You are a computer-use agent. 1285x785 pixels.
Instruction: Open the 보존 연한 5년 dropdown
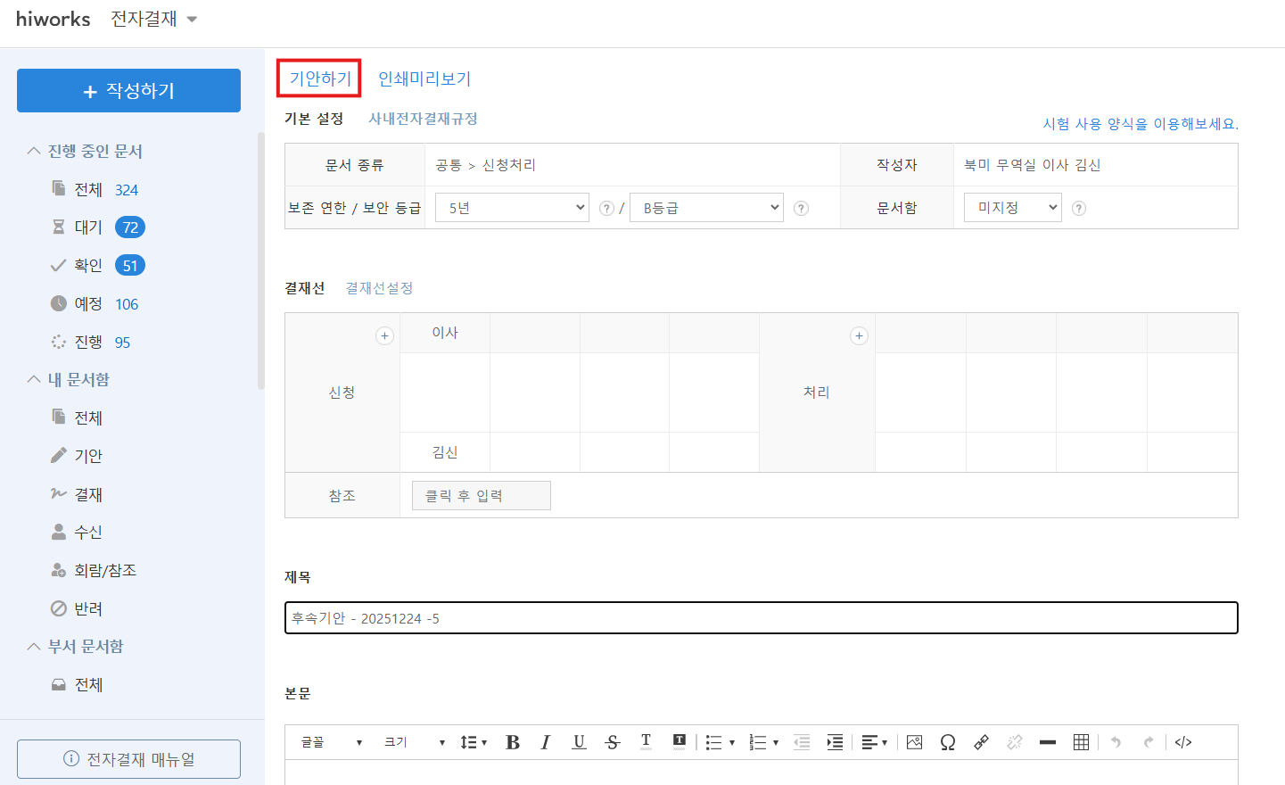[x=511, y=208]
